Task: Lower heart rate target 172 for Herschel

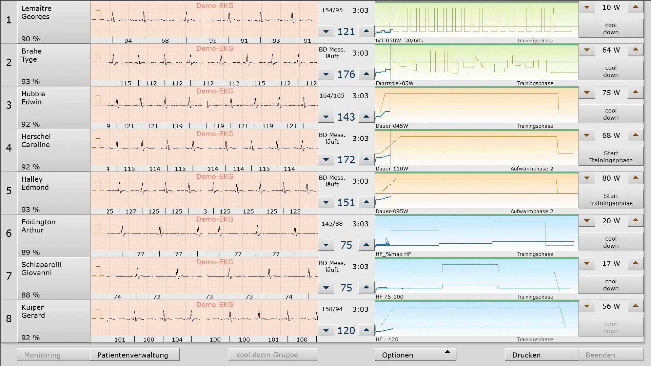Action: (x=326, y=159)
